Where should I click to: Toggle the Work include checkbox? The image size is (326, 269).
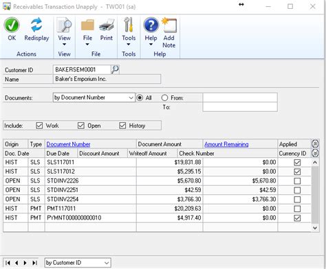point(39,126)
